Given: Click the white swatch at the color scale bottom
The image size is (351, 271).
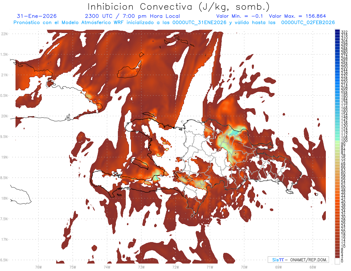Looking at the screenshot, I should point(337,261).
